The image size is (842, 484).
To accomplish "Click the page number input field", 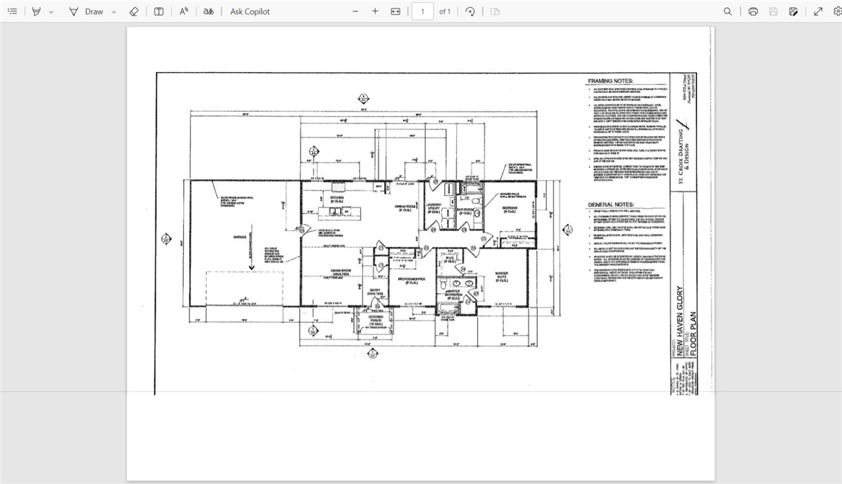I will 422,12.
